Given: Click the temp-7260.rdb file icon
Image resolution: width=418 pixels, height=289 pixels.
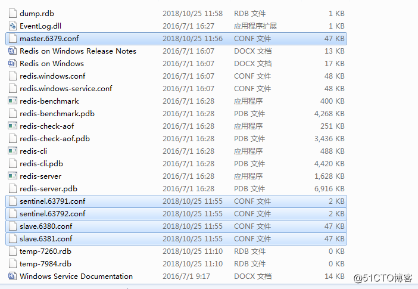Looking at the screenshot, I should pos(13,251).
